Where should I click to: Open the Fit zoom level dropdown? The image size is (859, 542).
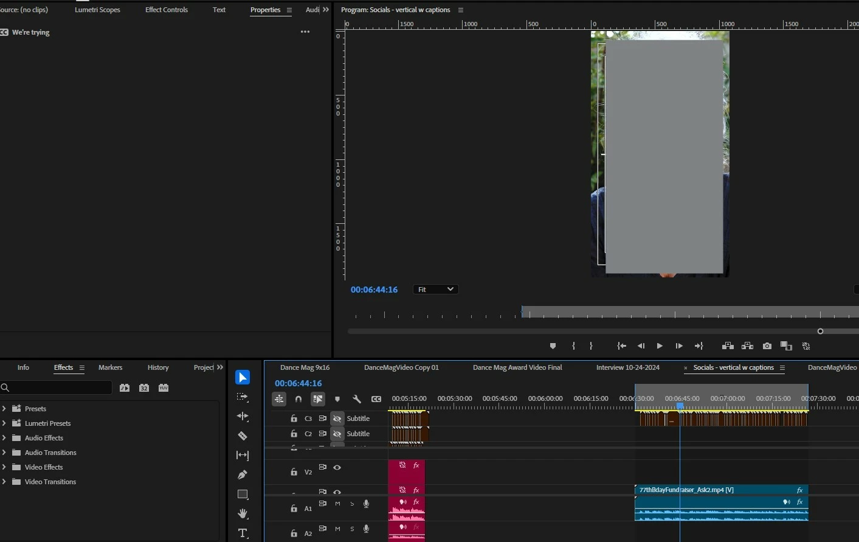point(435,290)
